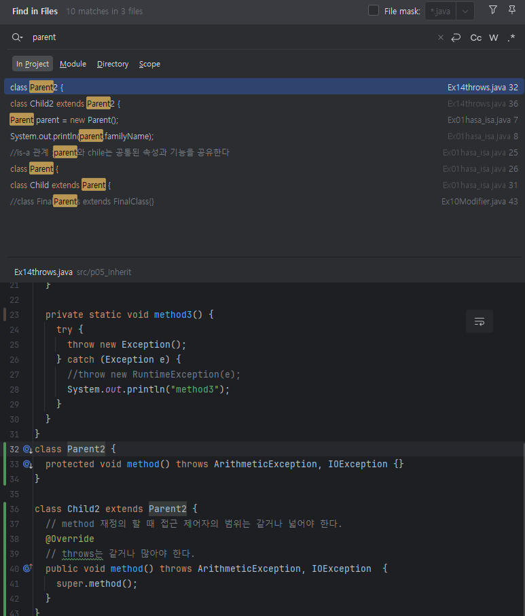
Task: Select result '//class FinalParents extends FinalClass{}'
Action: point(264,202)
